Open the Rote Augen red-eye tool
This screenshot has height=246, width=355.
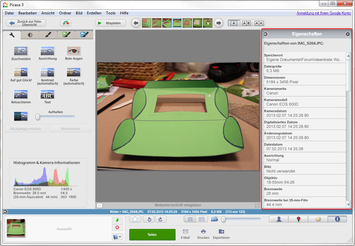(x=73, y=51)
